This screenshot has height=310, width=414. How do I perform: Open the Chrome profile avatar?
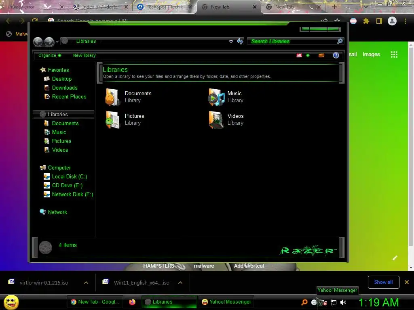pos(392,21)
